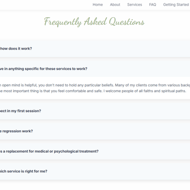
Task: Collapse the 'anything specific for these services' question
Action: coord(95,69)
